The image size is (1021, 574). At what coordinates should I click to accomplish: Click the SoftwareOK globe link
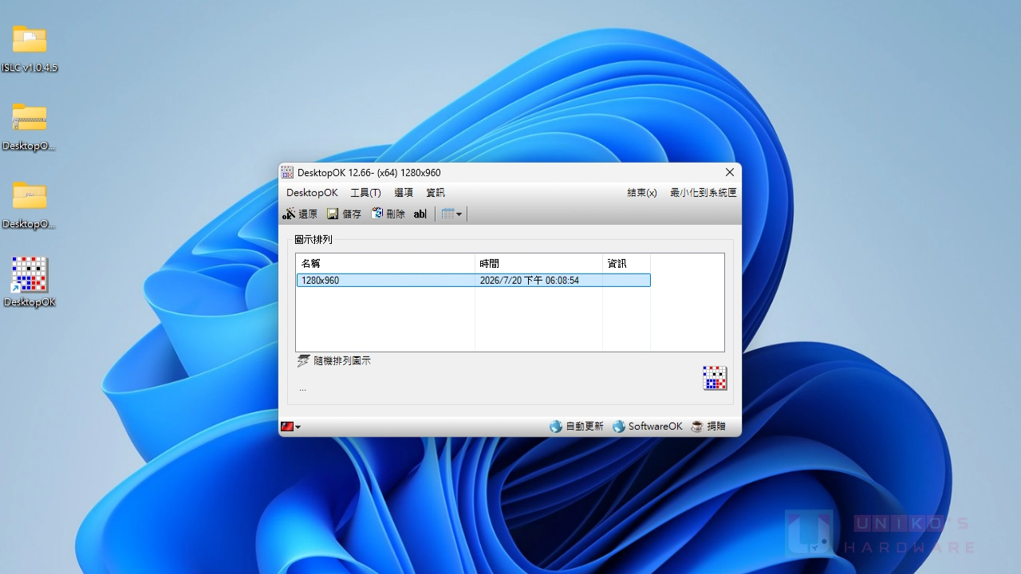[x=647, y=427]
